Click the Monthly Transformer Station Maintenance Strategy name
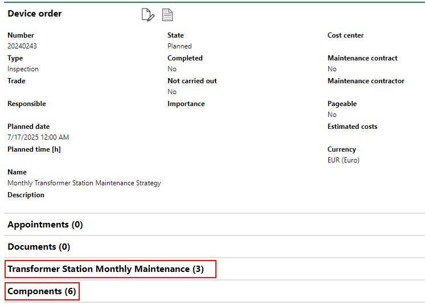This screenshot has height=305, width=425. pos(84,183)
